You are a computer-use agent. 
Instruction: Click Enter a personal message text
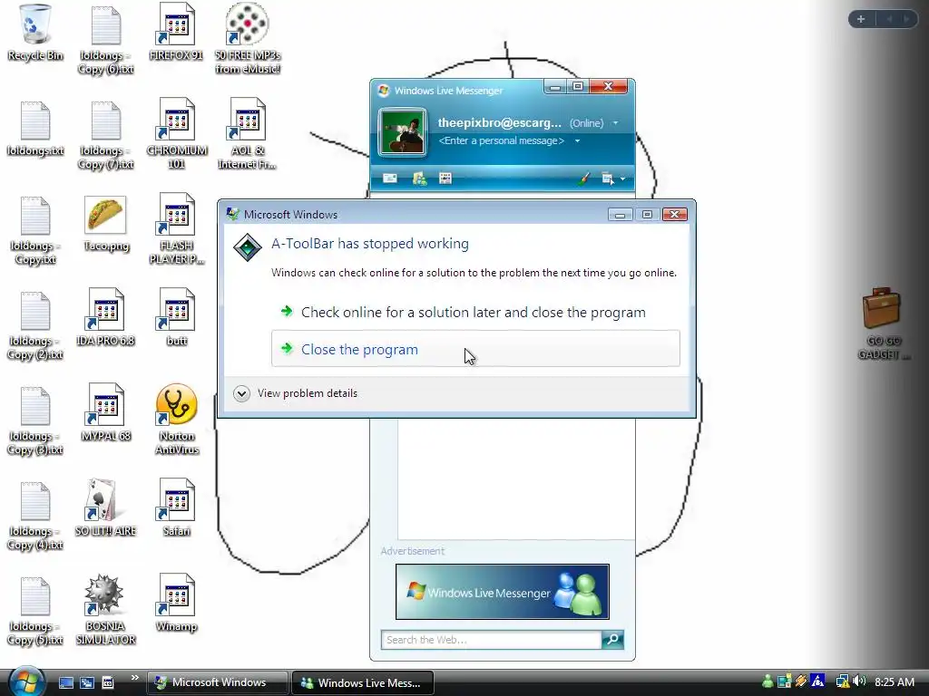[x=501, y=140]
